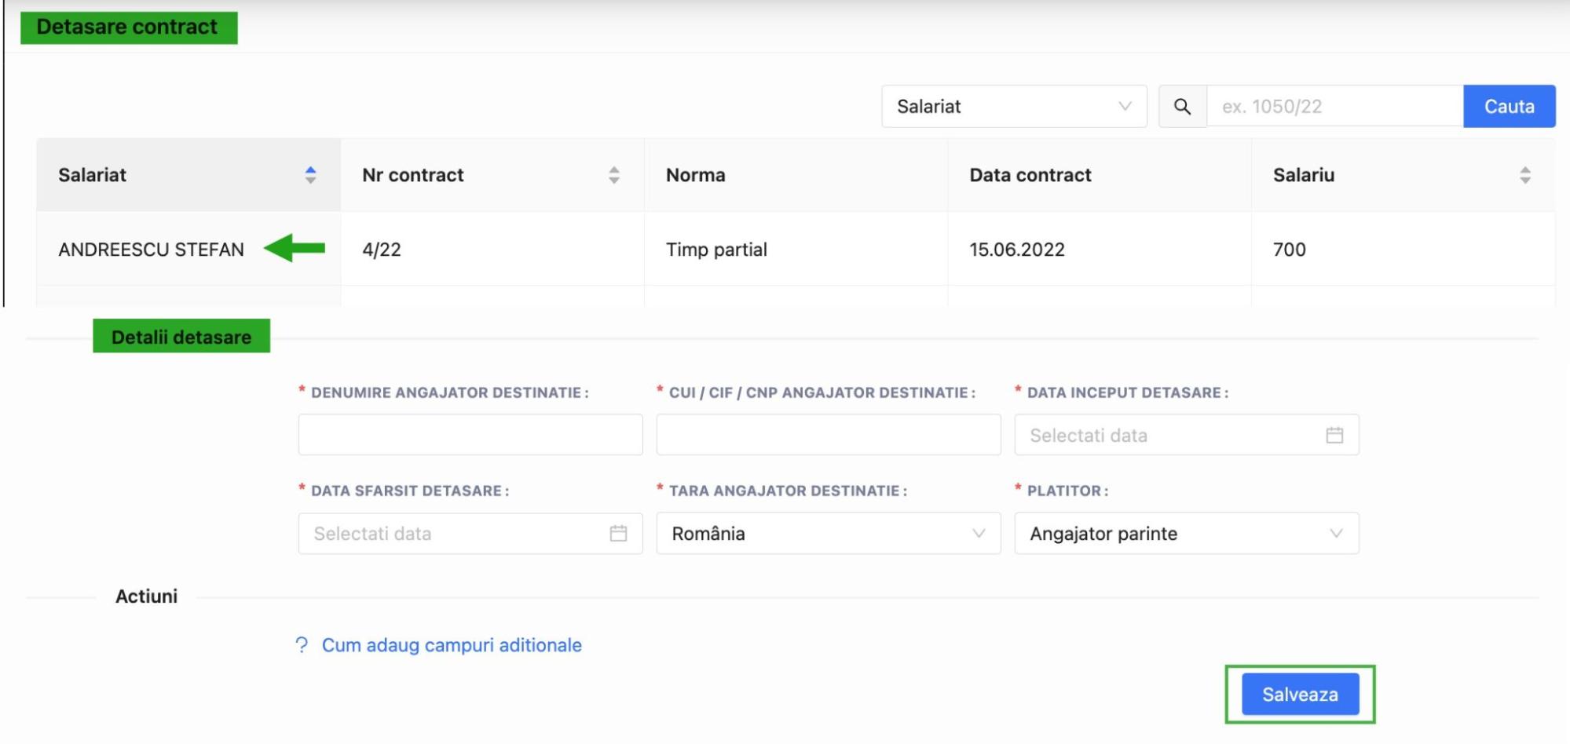Open calendar icon for Data sfarsit detasare

pos(618,534)
